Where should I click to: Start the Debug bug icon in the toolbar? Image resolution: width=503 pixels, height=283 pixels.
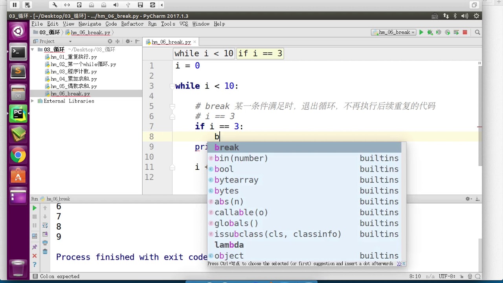(430, 33)
